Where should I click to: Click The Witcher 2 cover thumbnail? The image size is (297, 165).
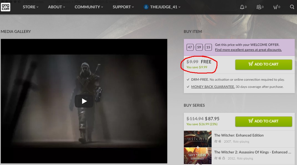(197, 156)
